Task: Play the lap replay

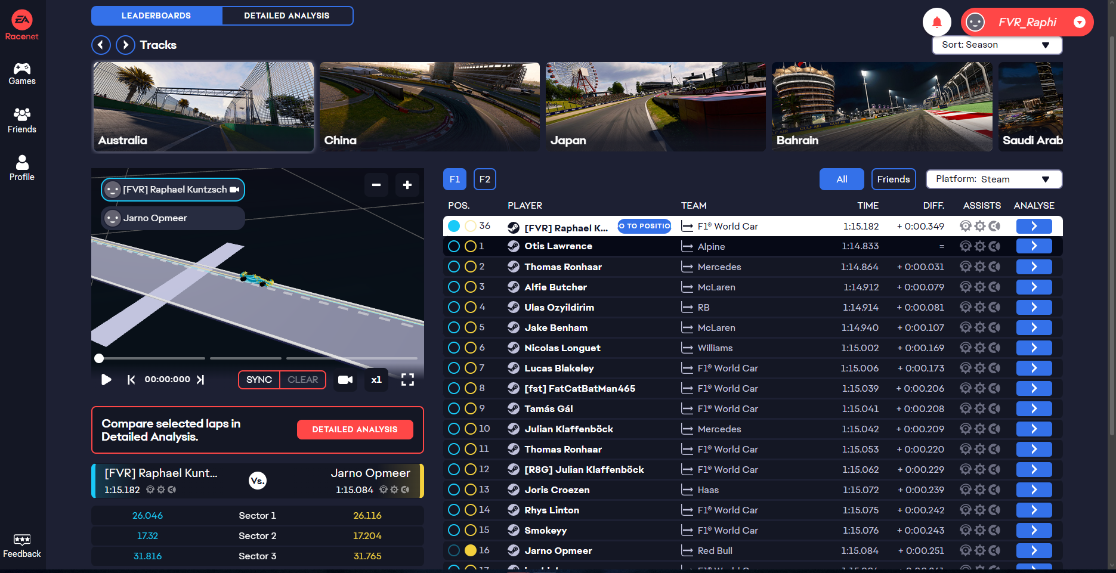Action: [x=106, y=380]
